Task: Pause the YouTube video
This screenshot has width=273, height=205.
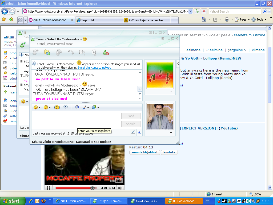Action: tap(49, 188)
